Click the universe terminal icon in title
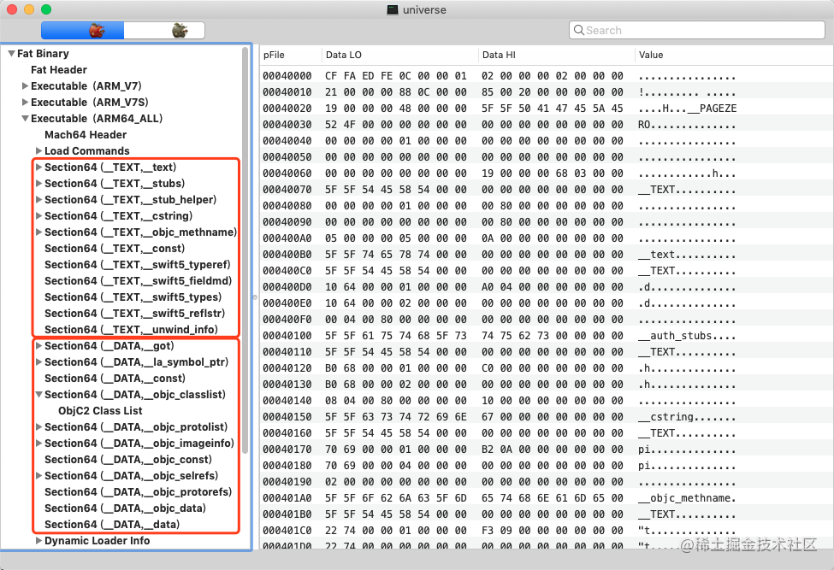 click(393, 9)
